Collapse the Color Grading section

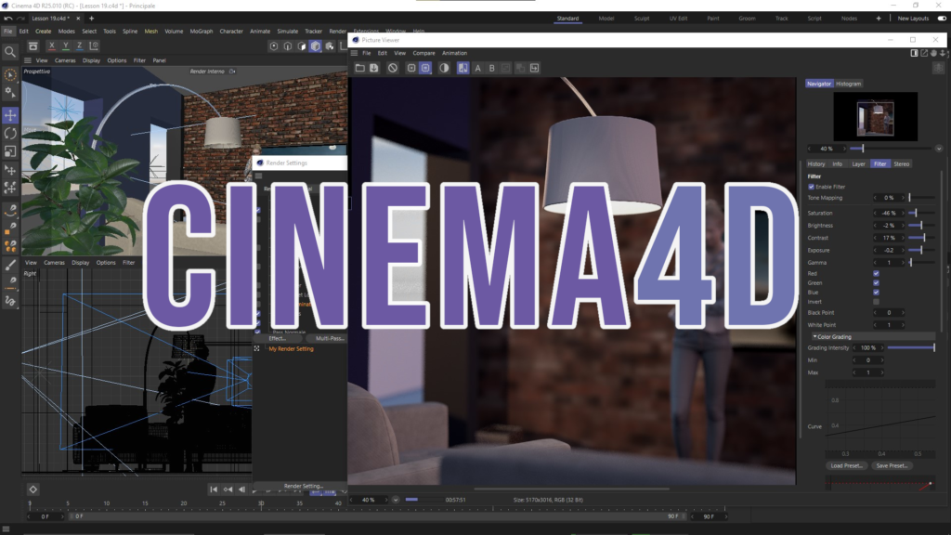point(814,336)
